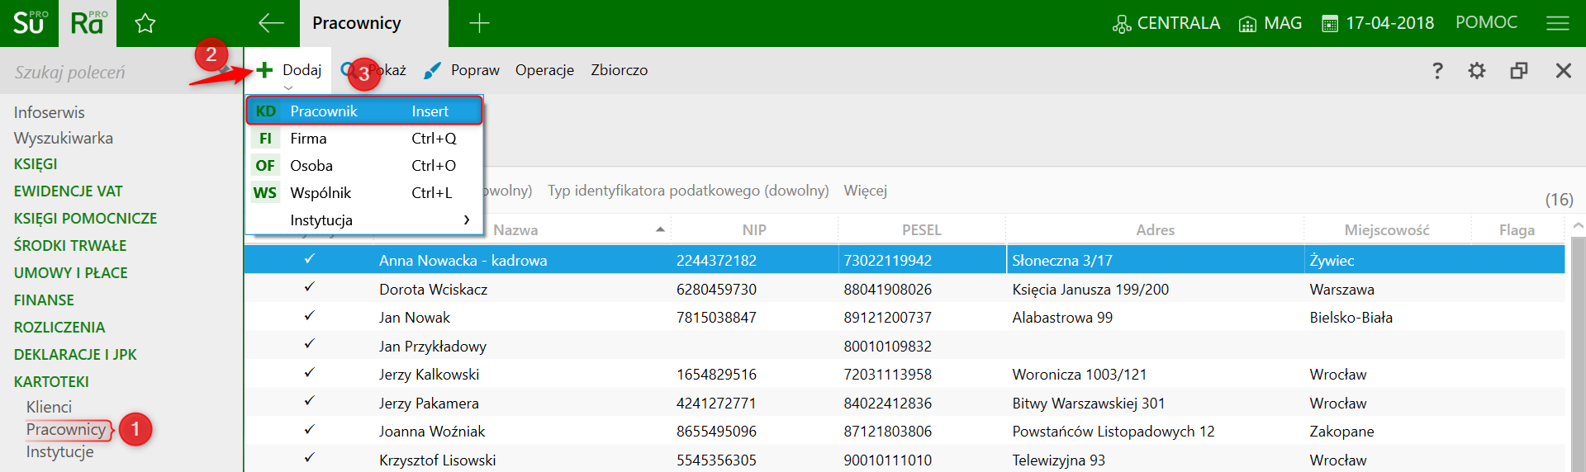
Task: Open Infoserwis in sidebar
Action: point(49,112)
